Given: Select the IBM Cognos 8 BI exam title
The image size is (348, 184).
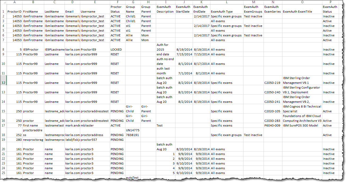Looking at the screenshot, I should pyautogui.click(x=302, y=109).
